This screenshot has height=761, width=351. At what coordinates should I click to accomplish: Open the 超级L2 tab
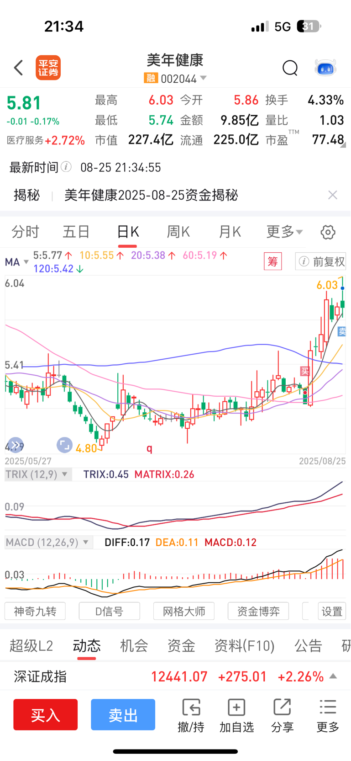pos(31,645)
